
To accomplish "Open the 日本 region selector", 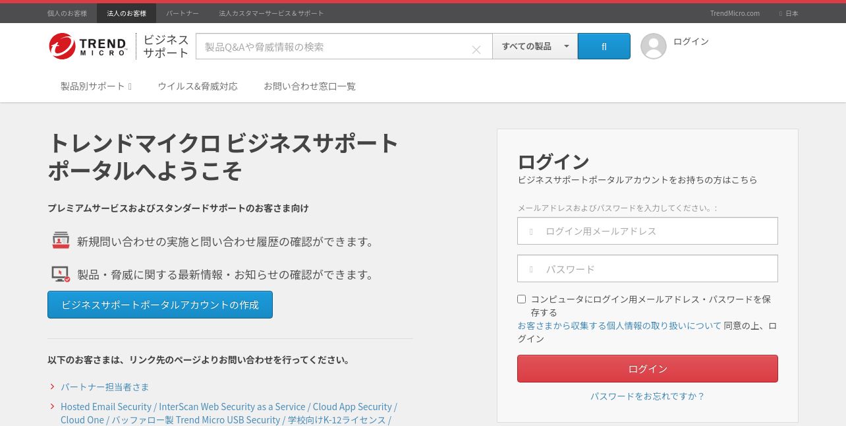I will 789,13.
